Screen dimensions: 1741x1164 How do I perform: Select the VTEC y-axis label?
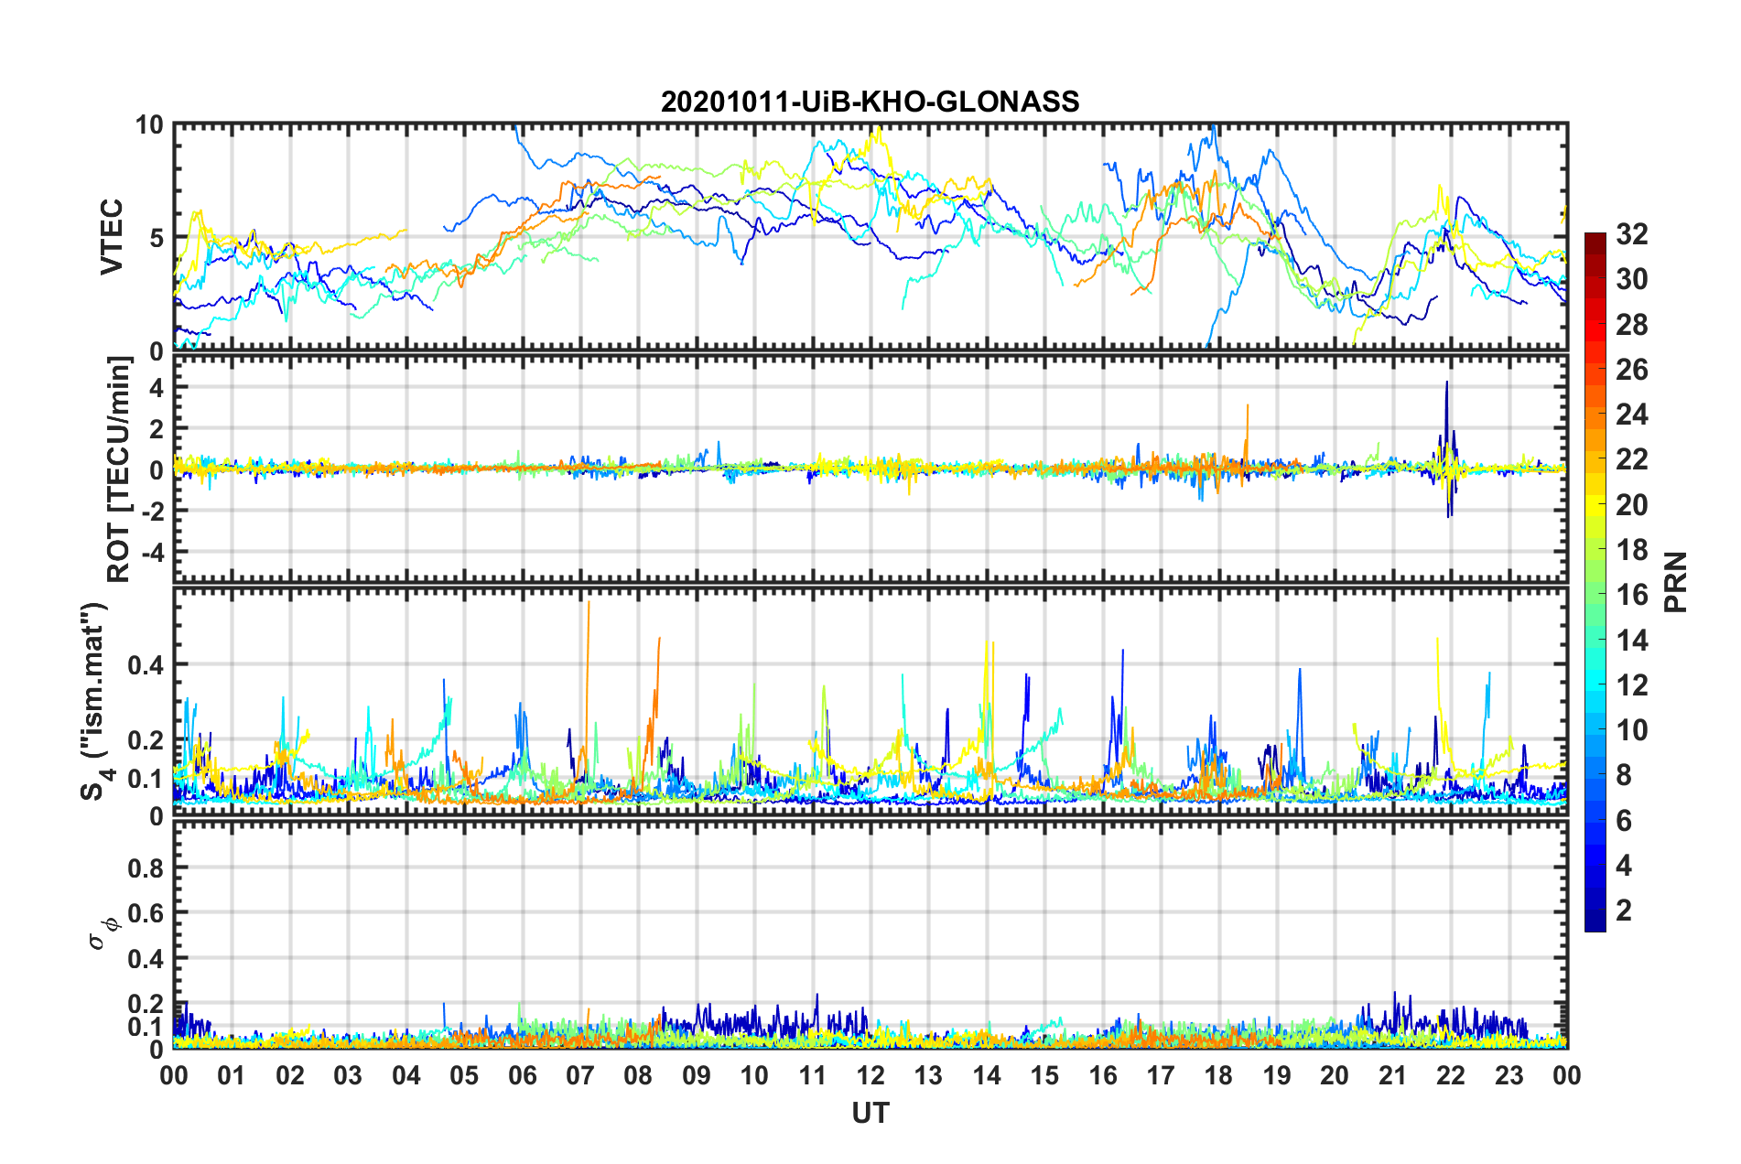[x=112, y=237]
